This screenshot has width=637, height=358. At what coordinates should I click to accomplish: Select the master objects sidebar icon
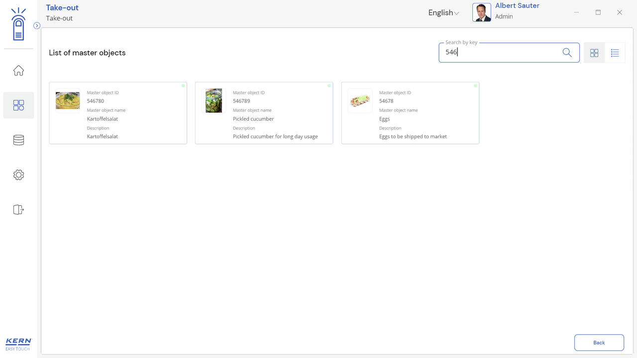pos(18,105)
